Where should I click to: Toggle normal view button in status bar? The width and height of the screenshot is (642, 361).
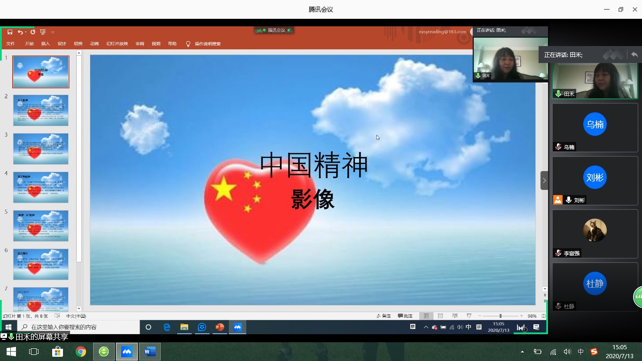pos(426,316)
